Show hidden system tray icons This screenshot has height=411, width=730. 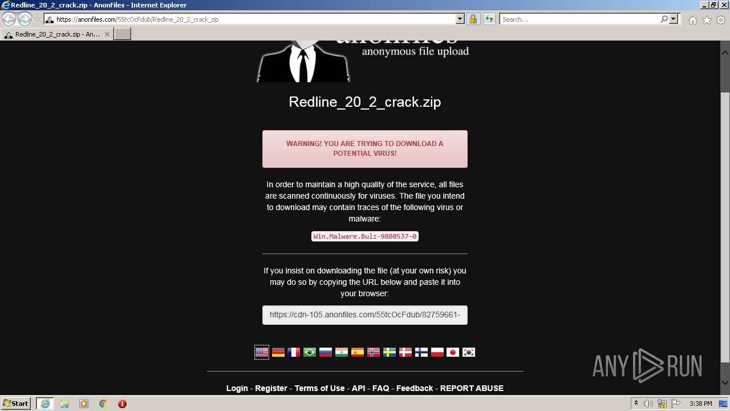[636, 404]
